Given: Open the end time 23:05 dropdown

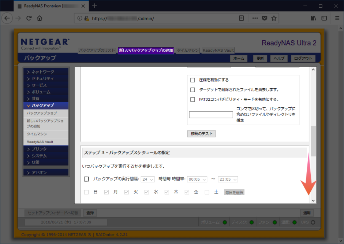Looking at the screenshot, I should click(x=228, y=179).
